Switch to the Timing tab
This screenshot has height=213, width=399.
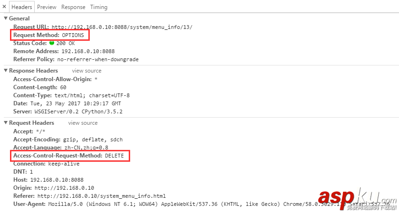click(98, 7)
